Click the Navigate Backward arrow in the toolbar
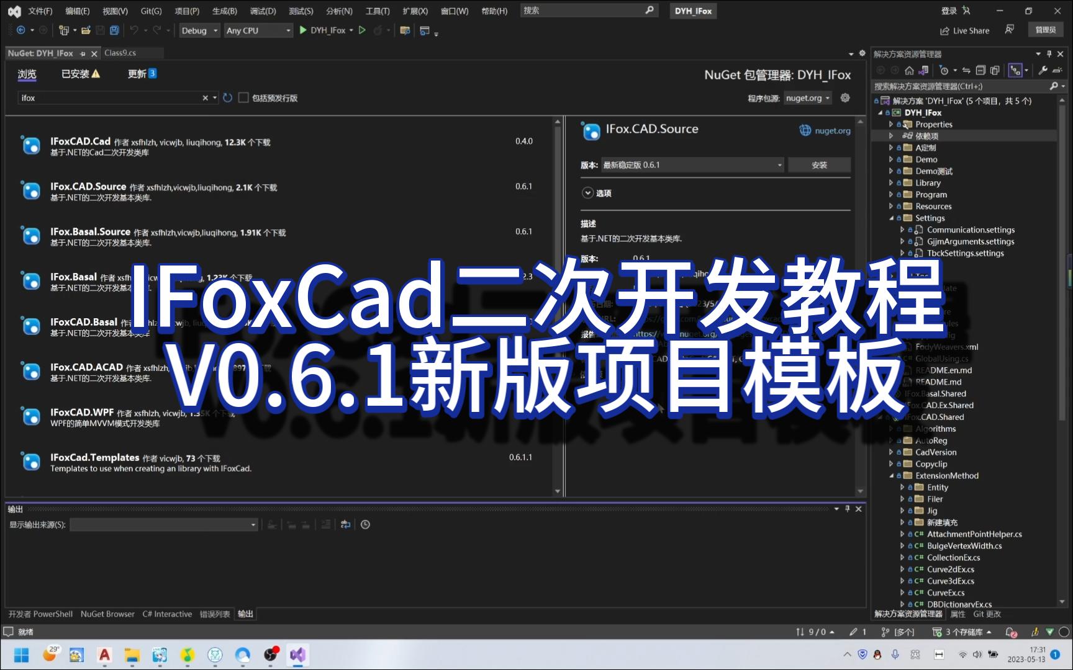Screen dimensions: 1073x670 coord(20,30)
